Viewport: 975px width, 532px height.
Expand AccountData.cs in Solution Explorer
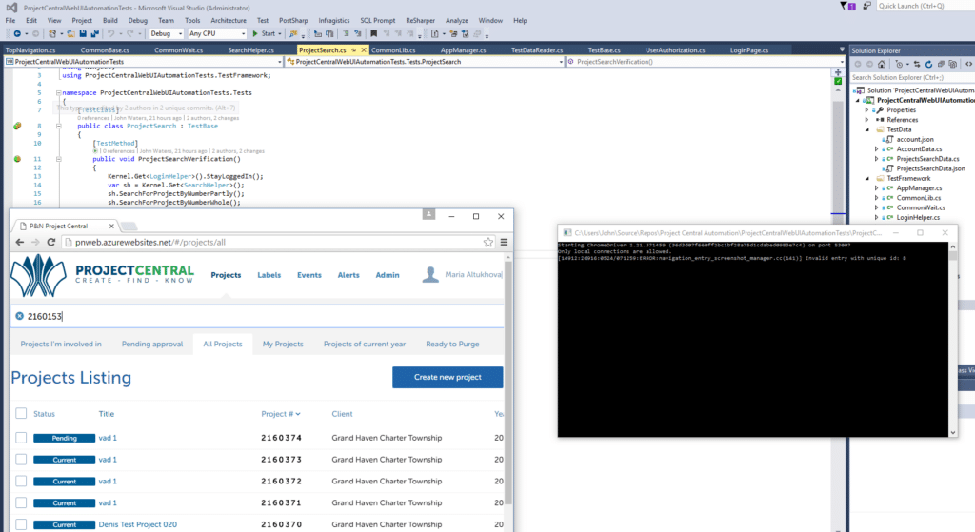click(877, 149)
